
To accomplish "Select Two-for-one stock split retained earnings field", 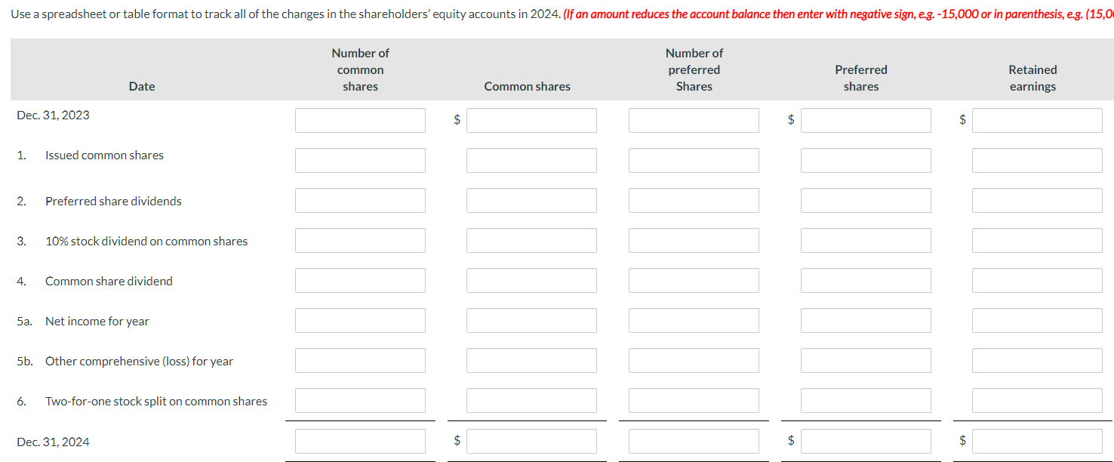I will [x=1037, y=400].
